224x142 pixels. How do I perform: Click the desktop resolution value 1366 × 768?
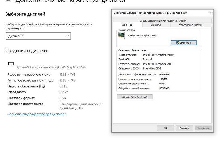coord(67,75)
